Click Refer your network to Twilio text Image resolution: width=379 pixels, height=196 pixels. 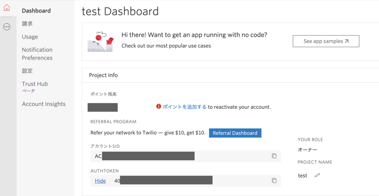coord(148,133)
